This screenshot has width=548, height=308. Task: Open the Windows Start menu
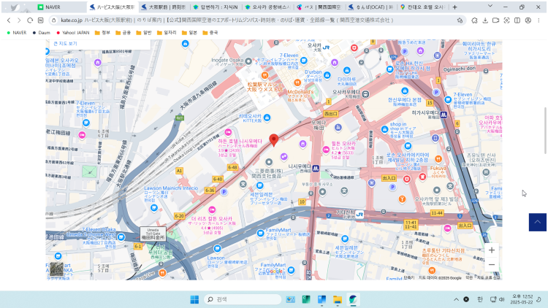point(194,299)
